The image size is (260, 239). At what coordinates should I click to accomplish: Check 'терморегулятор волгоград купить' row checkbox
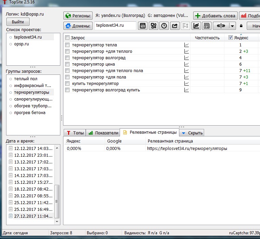coord(67,90)
